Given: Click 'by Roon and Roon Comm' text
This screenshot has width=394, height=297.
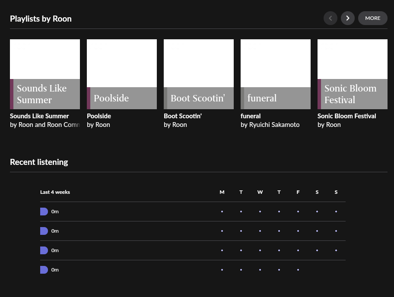Looking at the screenshot, I should click(x=45, y=125).
